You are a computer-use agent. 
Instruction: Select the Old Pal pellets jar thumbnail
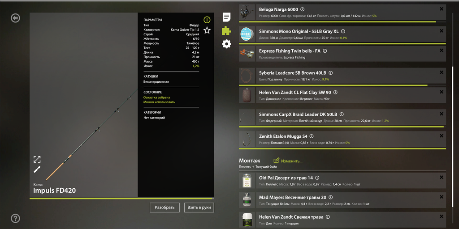tap(247, 180)
